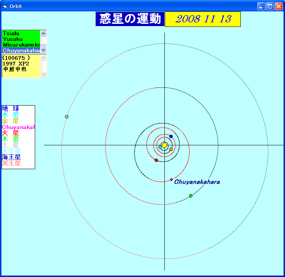Click the 中原中也 name in info box

pos(15,69)
